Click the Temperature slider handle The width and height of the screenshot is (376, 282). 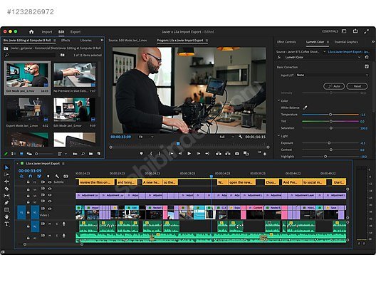click(330, 115)
